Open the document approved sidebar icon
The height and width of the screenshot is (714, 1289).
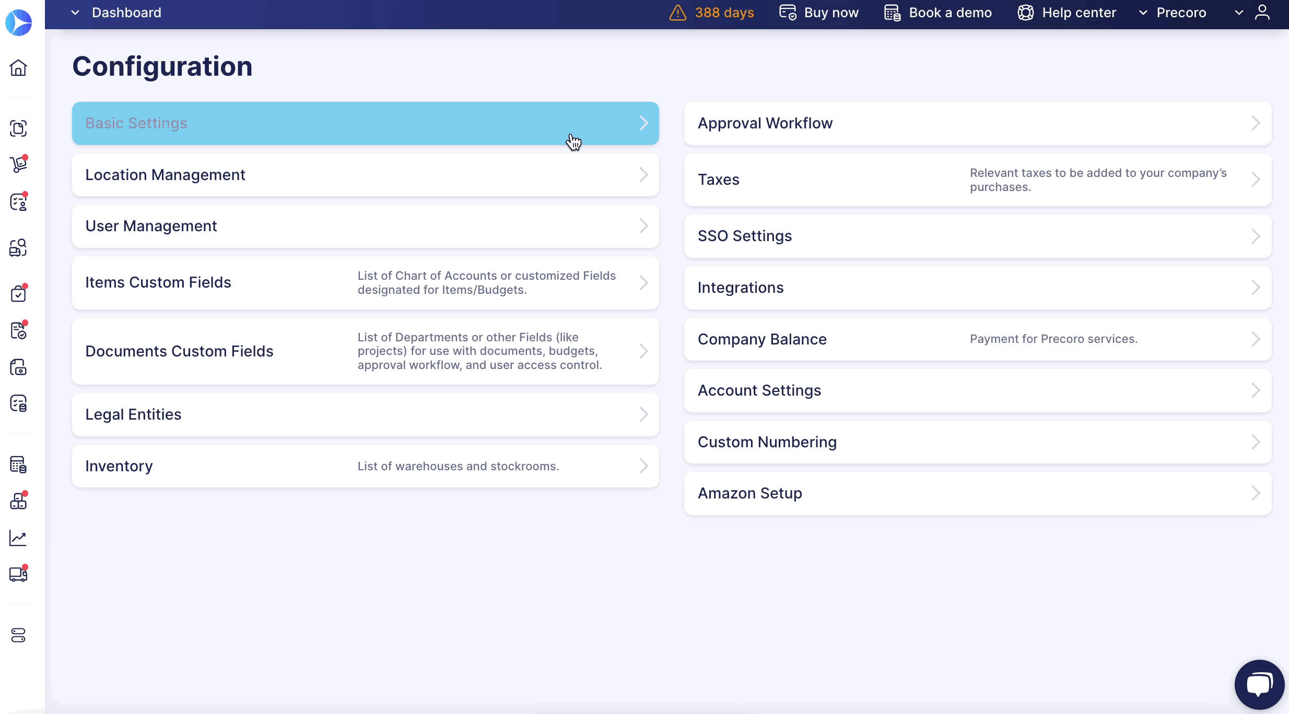point(18,330)
